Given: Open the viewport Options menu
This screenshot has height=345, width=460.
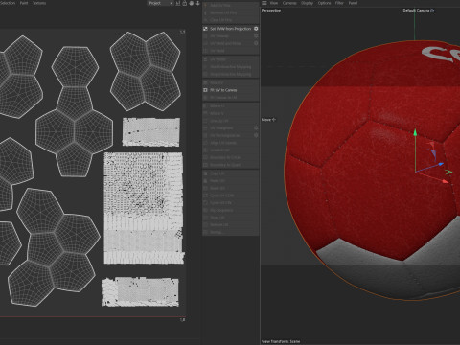Looking at the screenshot, I should (324, 3).
